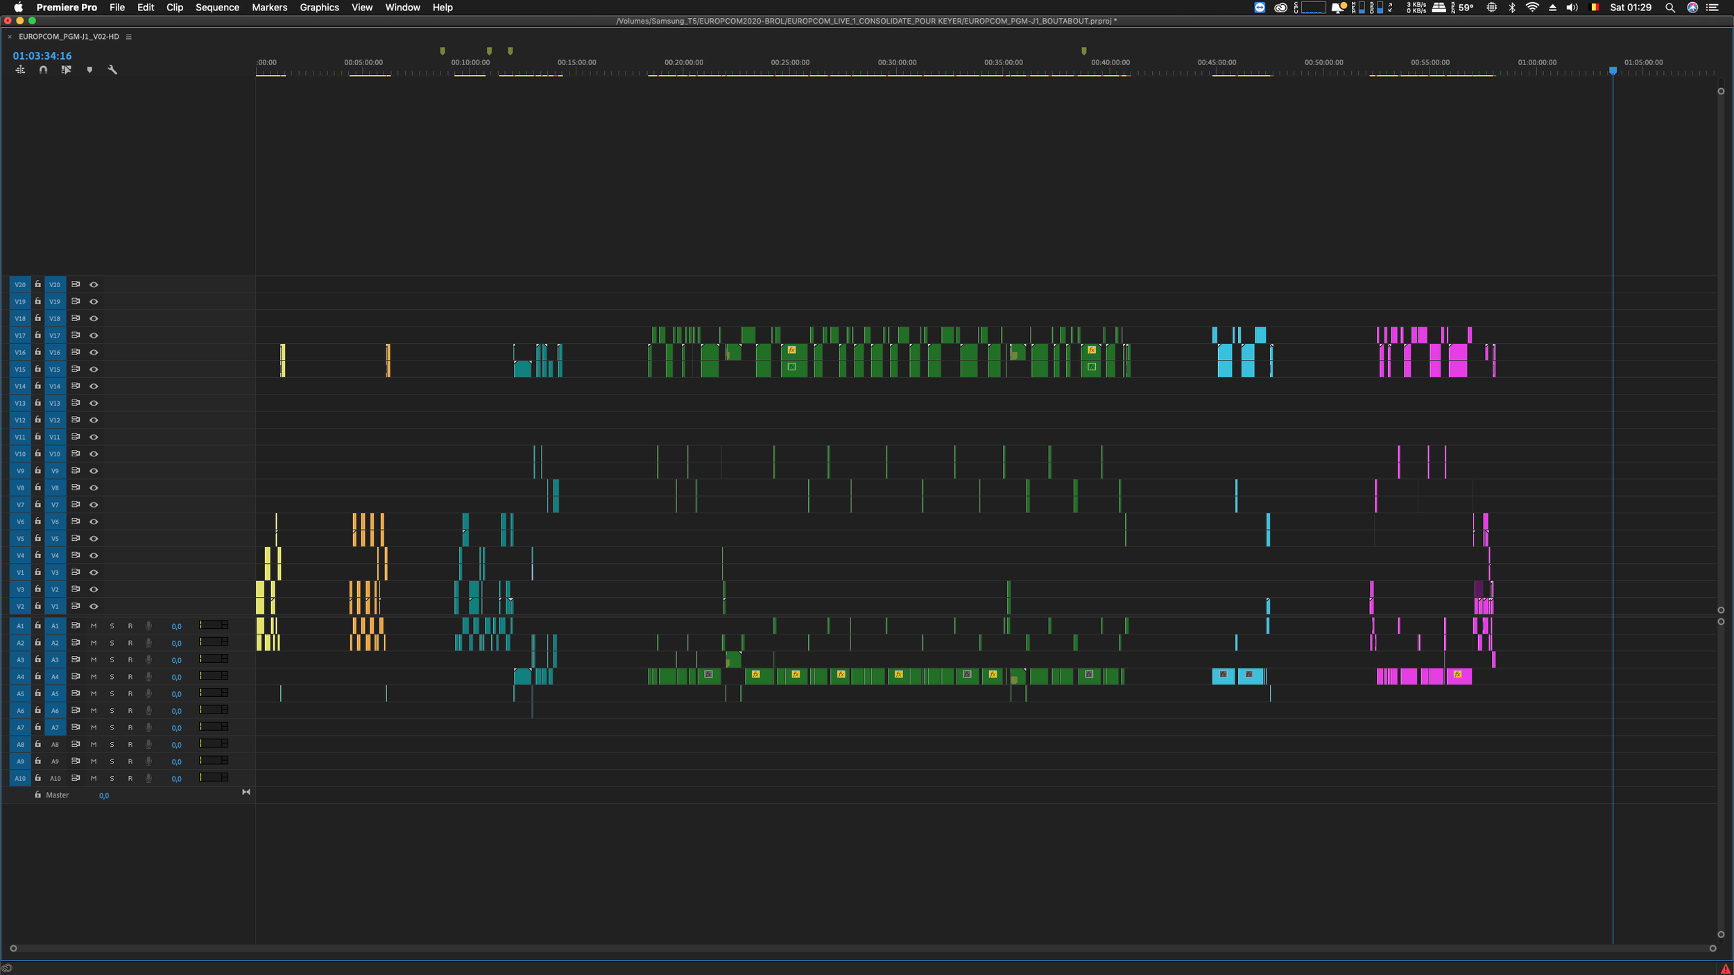Open the sequence panel hamburger menu
Screen dimensions: 1734x975
pos(128,36)
